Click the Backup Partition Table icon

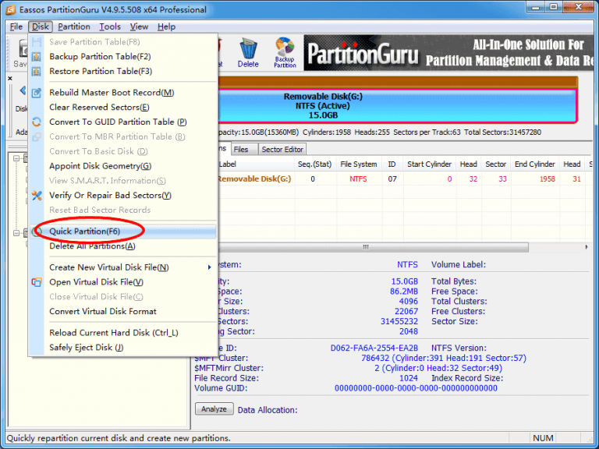pyautogui.click(x=37, y=56)
